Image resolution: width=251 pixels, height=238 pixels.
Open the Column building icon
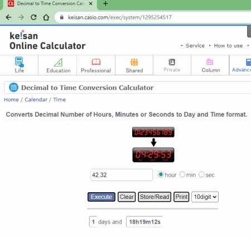coord(210,62)
